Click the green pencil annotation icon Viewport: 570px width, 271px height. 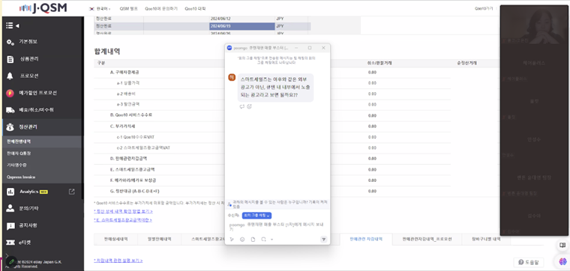pyautogui.click(x=11, y=261)
